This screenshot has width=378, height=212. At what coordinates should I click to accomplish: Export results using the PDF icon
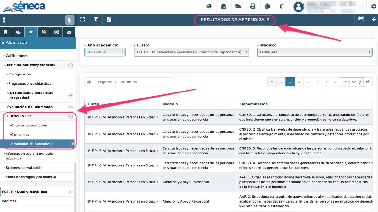[x=109, y=19]
